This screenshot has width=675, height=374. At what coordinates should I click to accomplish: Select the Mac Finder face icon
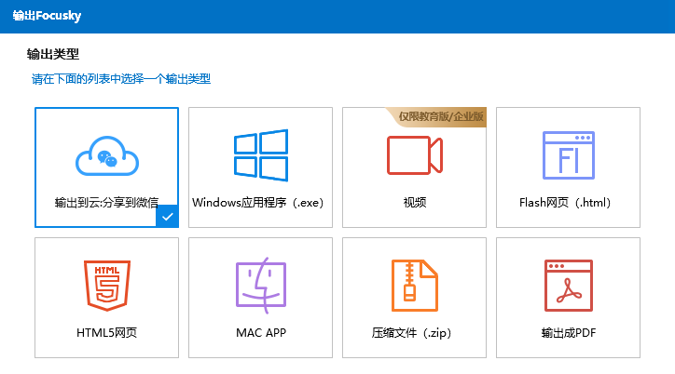coord(261,285)
